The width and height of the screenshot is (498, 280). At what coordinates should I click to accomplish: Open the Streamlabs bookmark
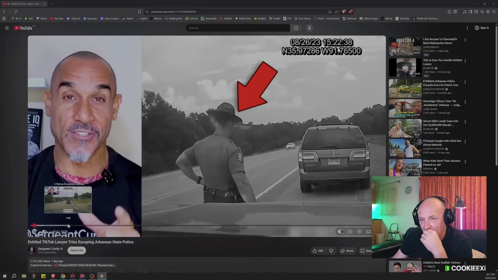tap(209, 18)
